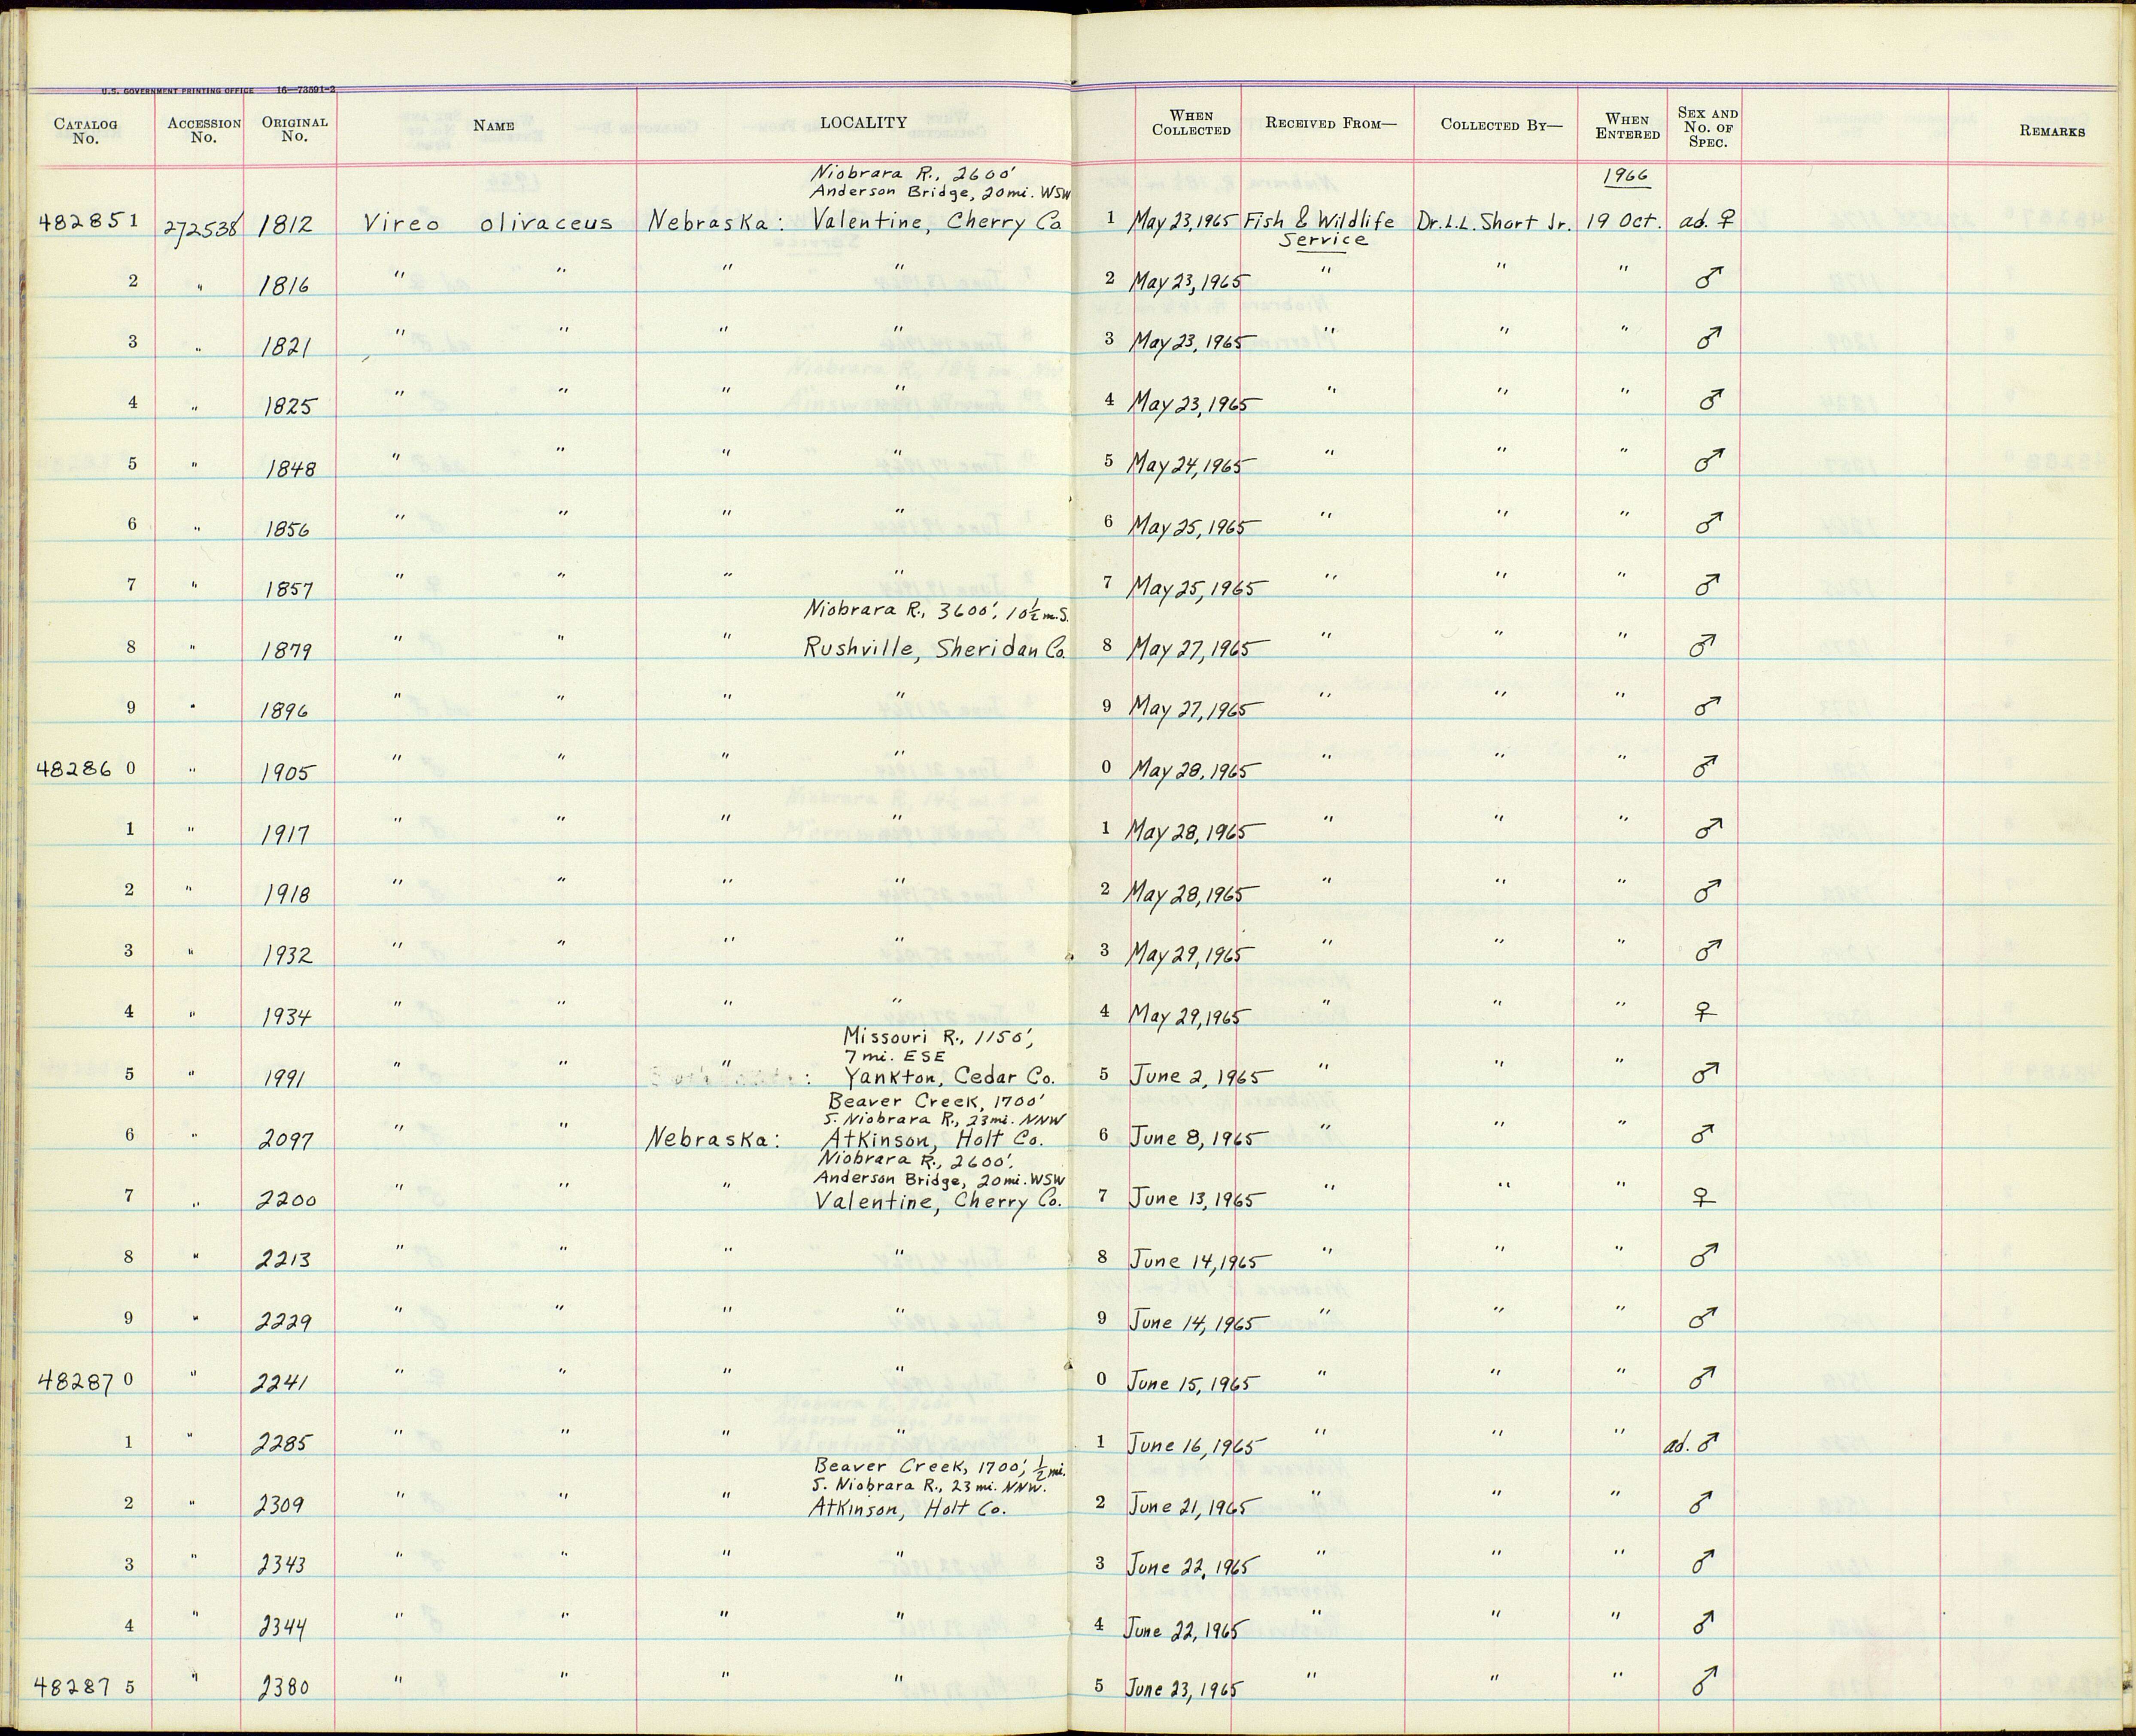Click the 'Sex and No. of Spec.' header
This screenshot has width=2136, height=1736.
[x=1707, y=127]
